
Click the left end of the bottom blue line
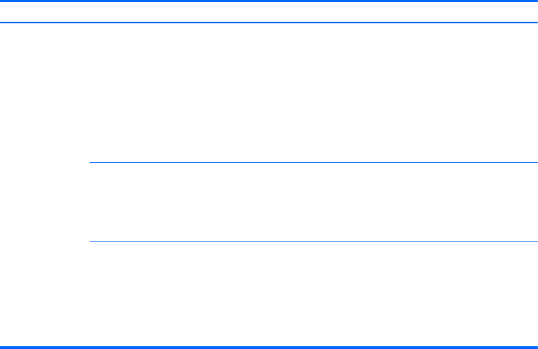[x=2, y=347]
